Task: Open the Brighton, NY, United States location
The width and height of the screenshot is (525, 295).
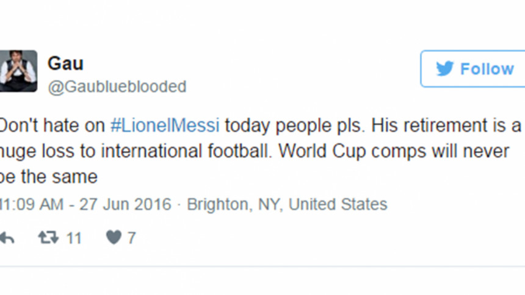Action: (x=287, y=204)
